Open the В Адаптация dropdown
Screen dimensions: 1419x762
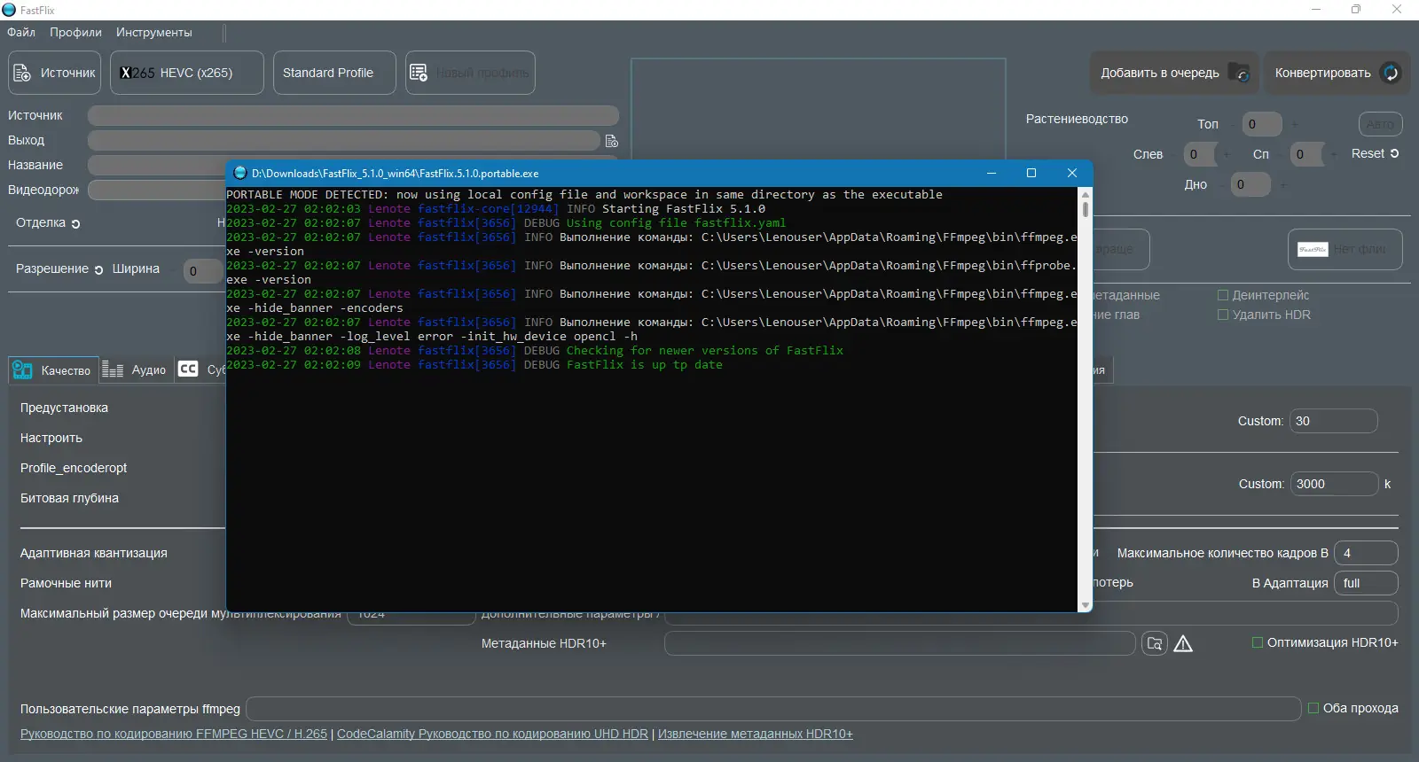(1366, 583)
